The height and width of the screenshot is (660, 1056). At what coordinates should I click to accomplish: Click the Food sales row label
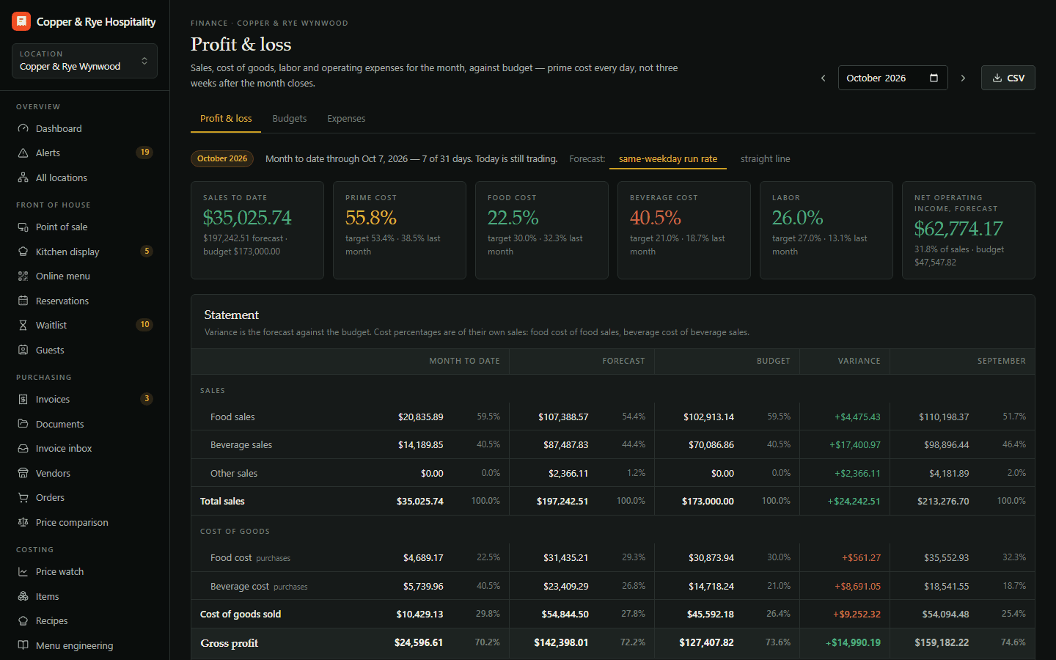pyautogui.click(x=232, y=417)
